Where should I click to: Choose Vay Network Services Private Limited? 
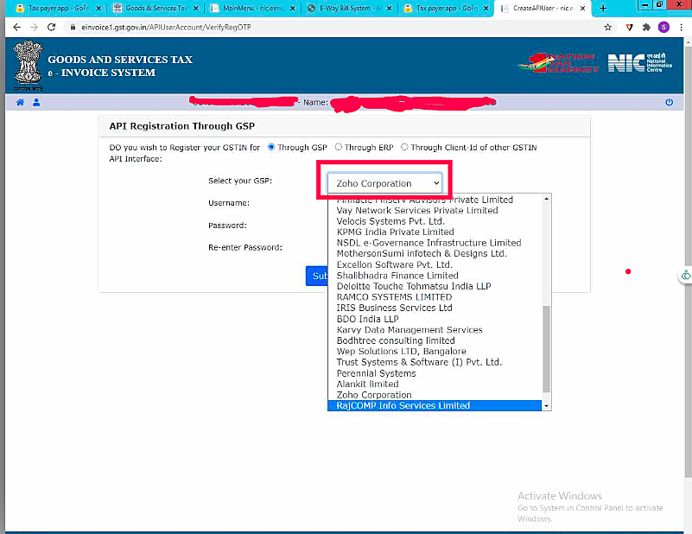coord(435,211)
